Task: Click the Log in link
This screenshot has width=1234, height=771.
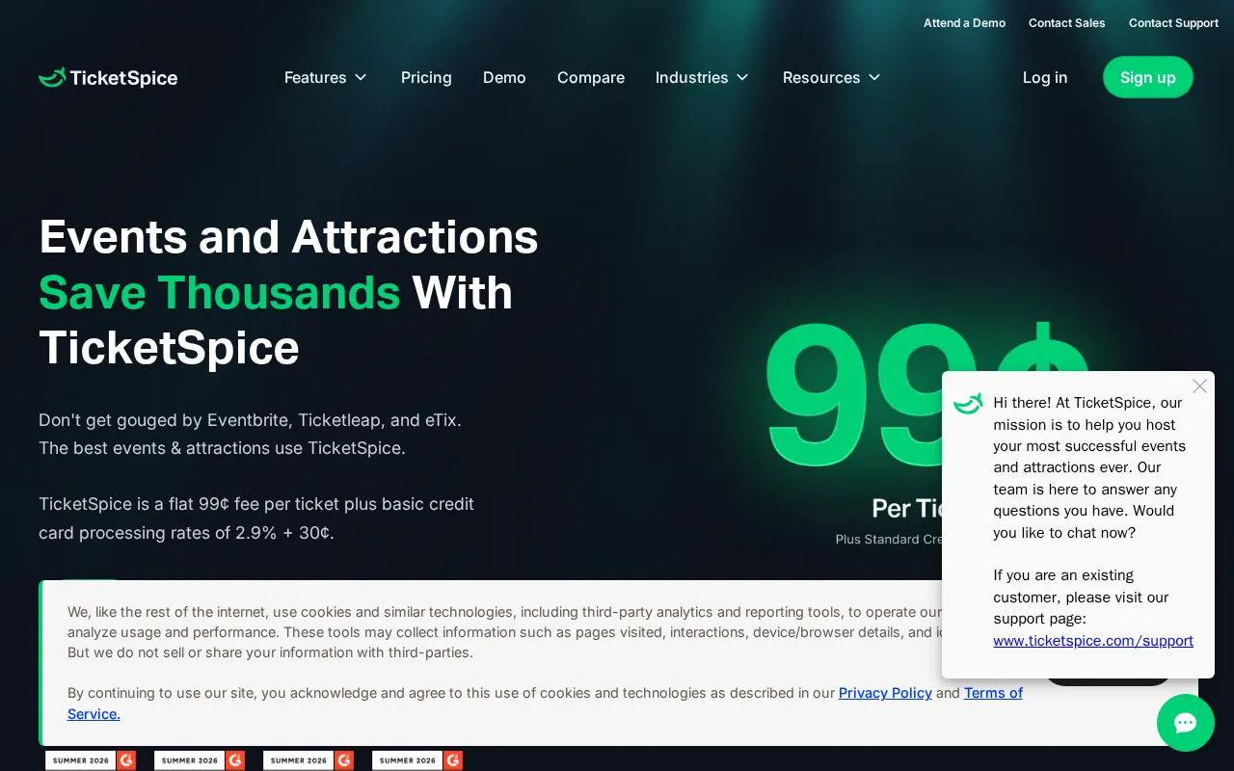Action: [x=1045, y=77]
